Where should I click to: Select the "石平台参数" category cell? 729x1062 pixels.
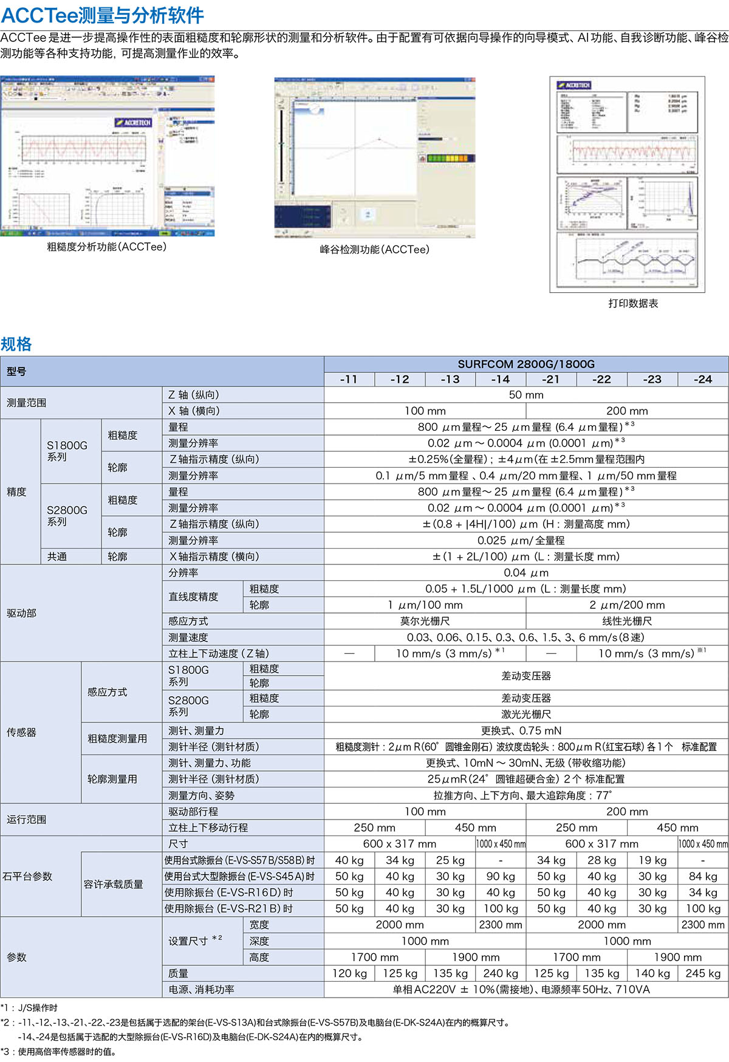tap(41, 876)
